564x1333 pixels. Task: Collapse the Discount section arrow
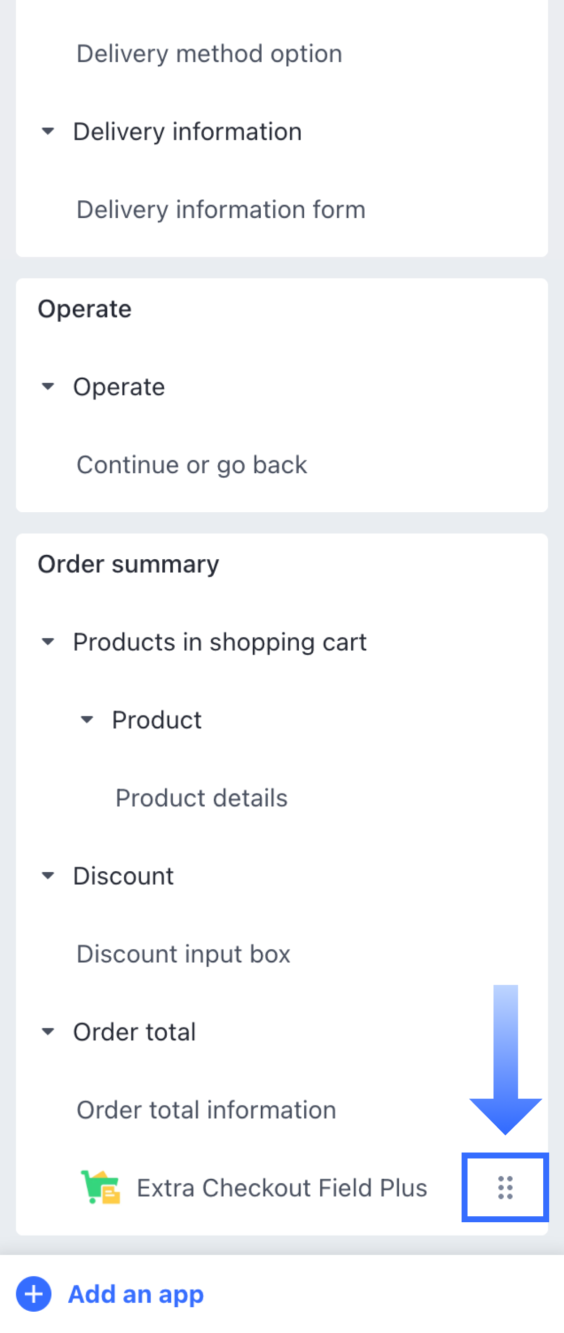point(47,876)
